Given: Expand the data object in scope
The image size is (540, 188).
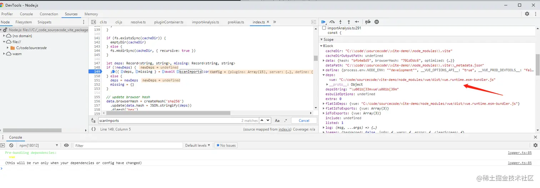Looking at the screenshot, I should (324, 61).
